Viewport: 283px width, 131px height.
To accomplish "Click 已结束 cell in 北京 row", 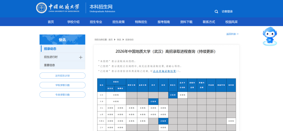I will tap(173, 95).
